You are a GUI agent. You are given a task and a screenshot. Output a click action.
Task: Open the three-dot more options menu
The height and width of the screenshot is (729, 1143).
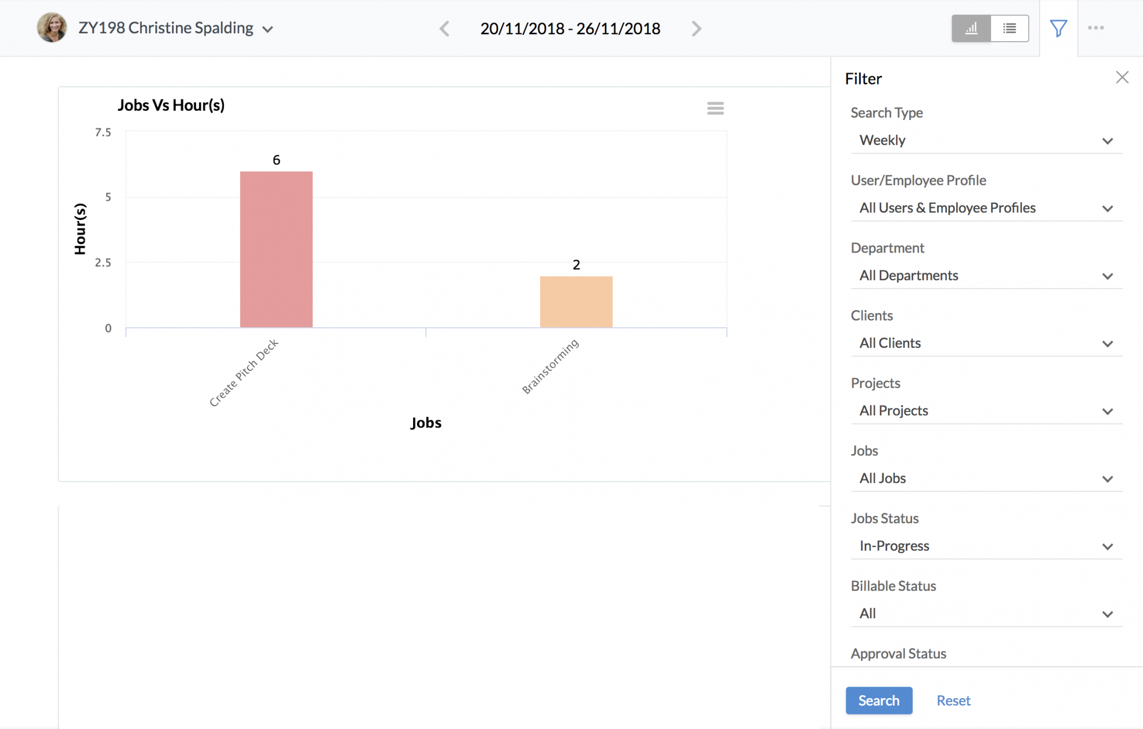pyautogui.click(x=1096, y=28)
